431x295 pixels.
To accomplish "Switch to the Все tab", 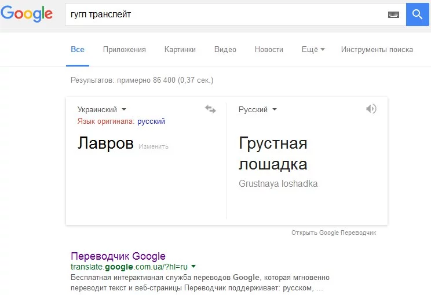I will (x=78, y=50).
